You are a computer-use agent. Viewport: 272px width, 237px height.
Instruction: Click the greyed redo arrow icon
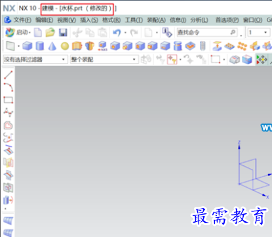[x=134, y=33]
